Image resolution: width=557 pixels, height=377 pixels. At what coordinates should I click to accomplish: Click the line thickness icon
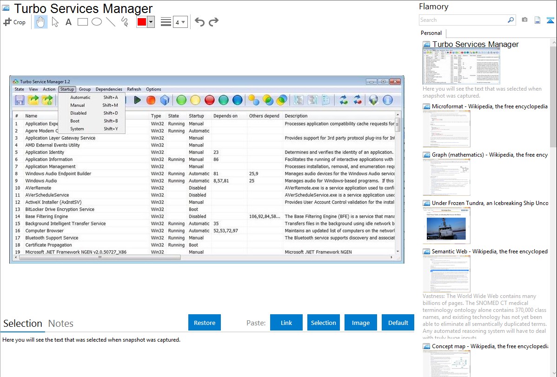[166, 22]
